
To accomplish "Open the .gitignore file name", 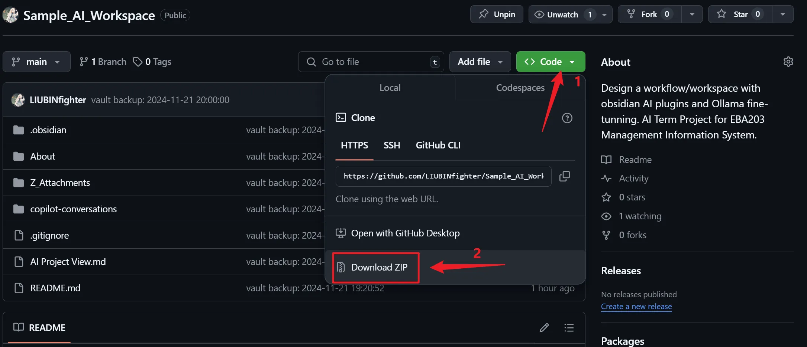I will [x=49, y=235].
